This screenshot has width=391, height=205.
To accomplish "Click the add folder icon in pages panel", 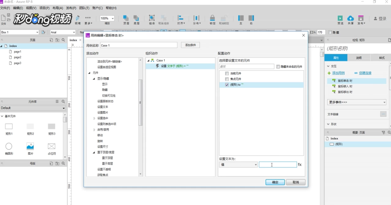I will point(57,40).
